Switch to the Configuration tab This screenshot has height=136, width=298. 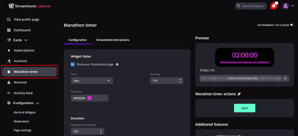tap(77, 40)
